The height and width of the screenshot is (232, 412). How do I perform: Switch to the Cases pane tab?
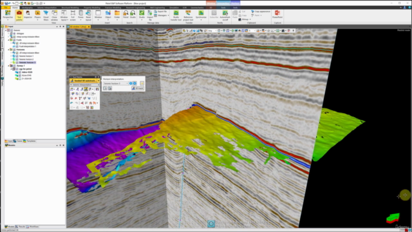click(x=18, y=141)
